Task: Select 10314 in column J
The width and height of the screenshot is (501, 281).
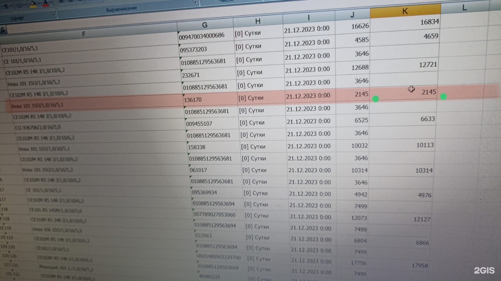Action: pyautogui.click(x=352, y=170)
